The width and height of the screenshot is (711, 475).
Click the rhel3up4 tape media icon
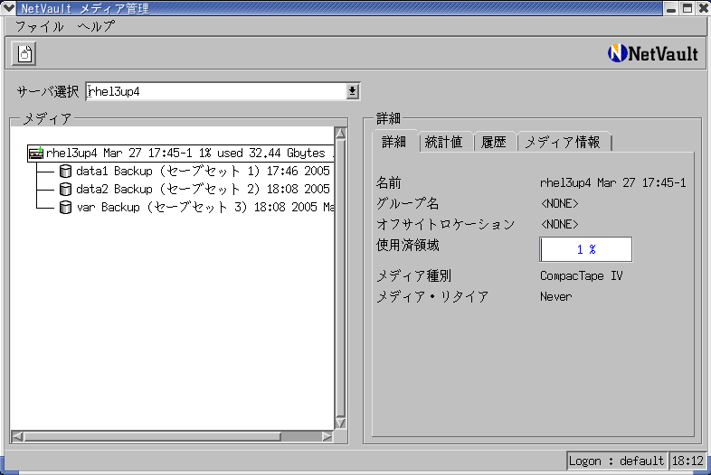(36, 154)
